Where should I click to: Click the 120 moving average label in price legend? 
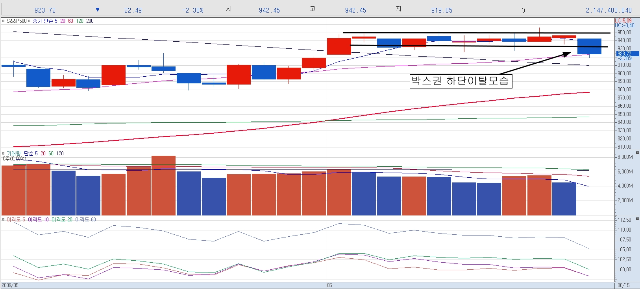point(80,21)
